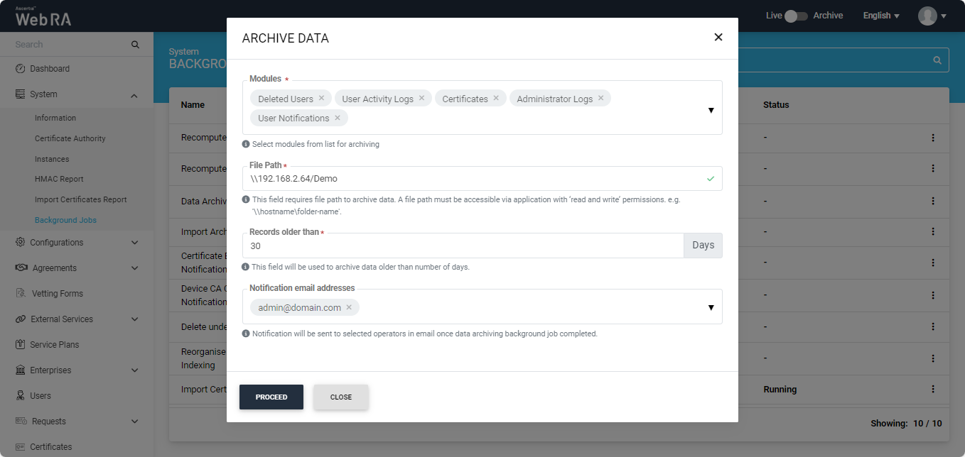Click the Close button
Screen dimensions: 965x457
341,397
